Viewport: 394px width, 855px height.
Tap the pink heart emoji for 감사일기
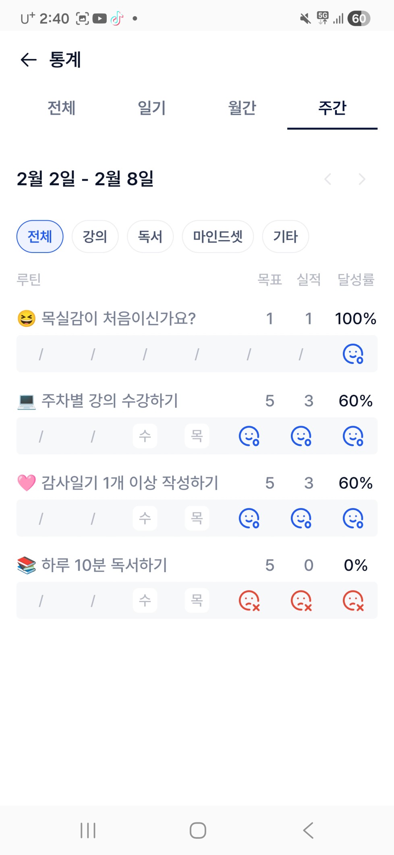(x=27, y=483)
